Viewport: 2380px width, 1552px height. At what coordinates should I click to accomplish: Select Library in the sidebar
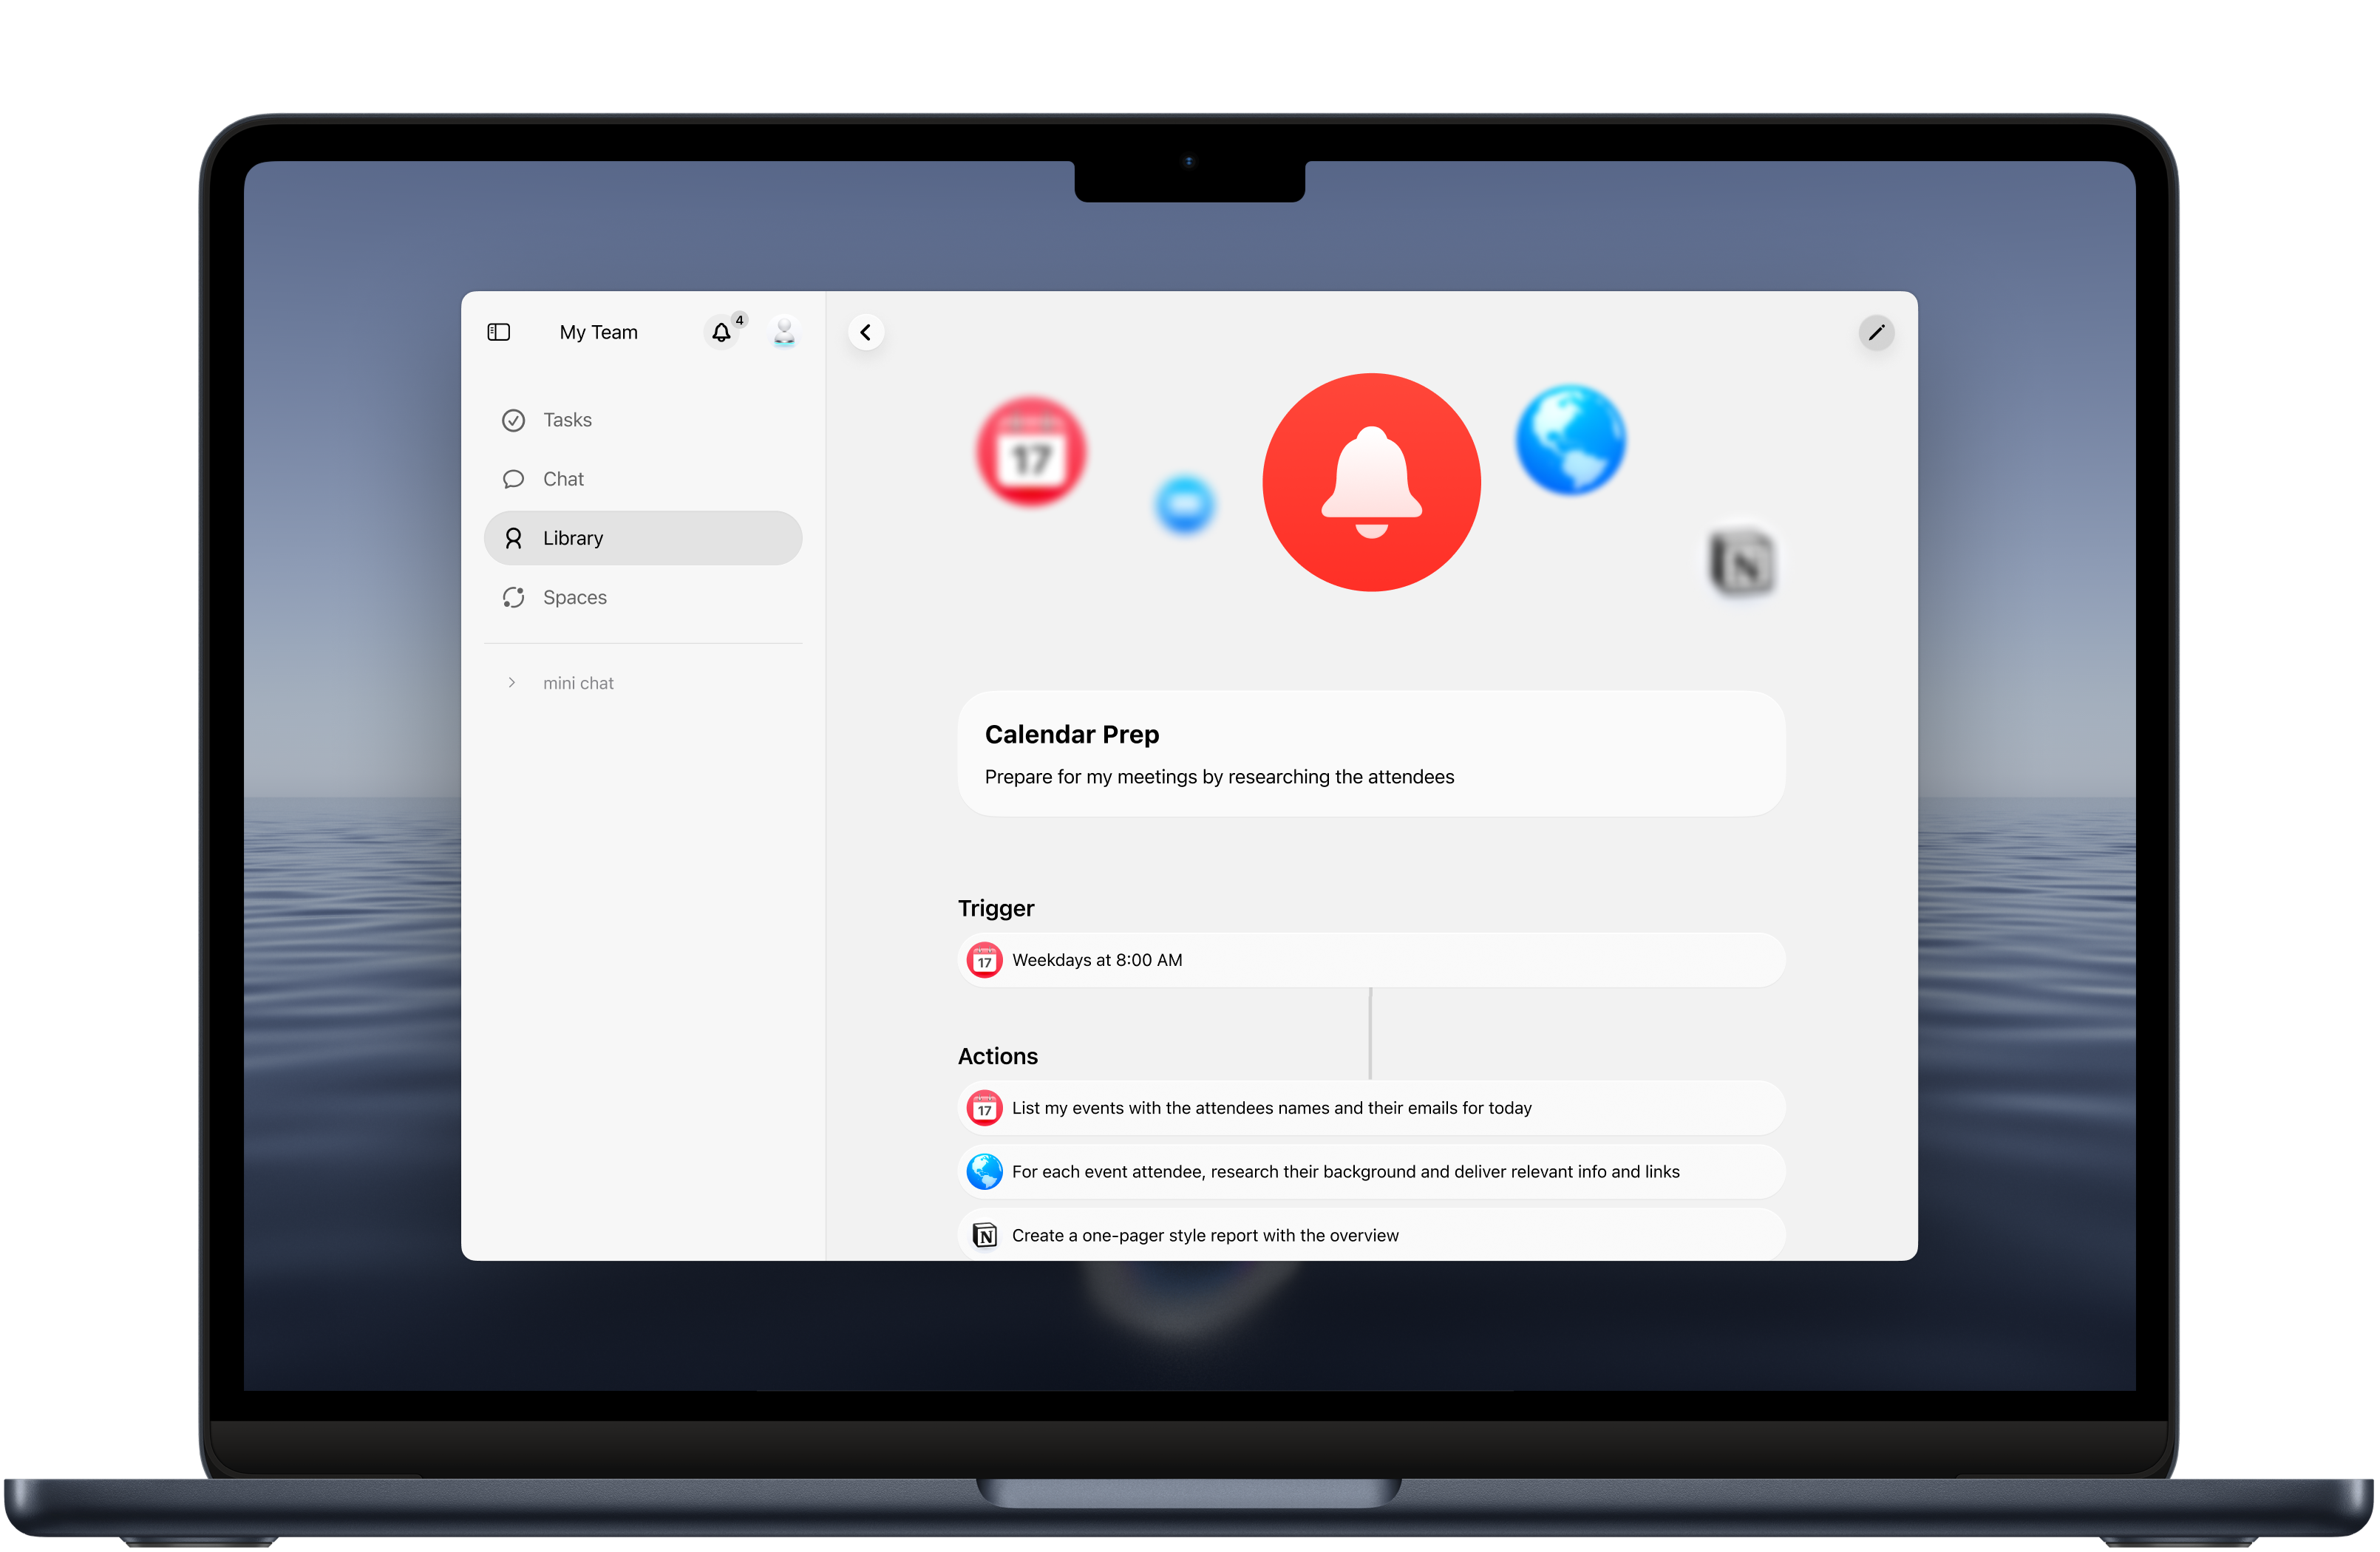coord(573,538)
